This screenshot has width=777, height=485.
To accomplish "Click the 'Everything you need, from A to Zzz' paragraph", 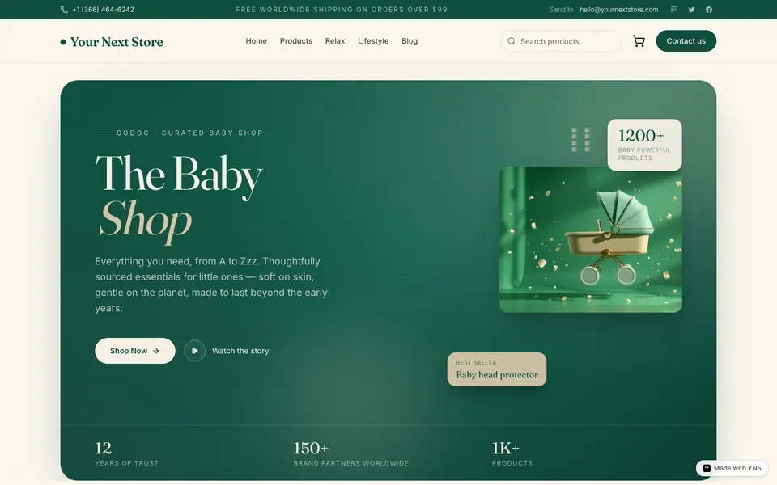I will [x=211, y=285].
